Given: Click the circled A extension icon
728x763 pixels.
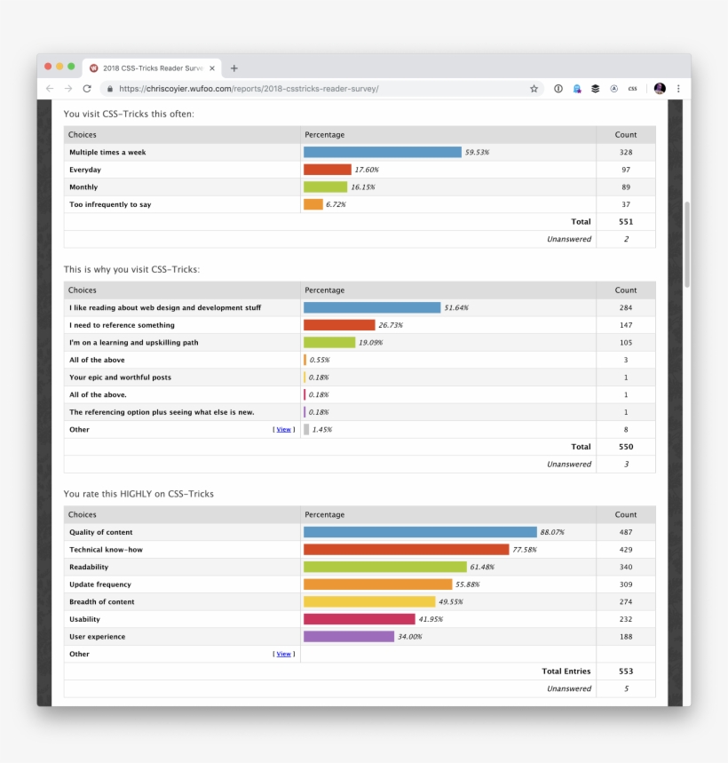Looking at the screenshot, I should point(614,89).
